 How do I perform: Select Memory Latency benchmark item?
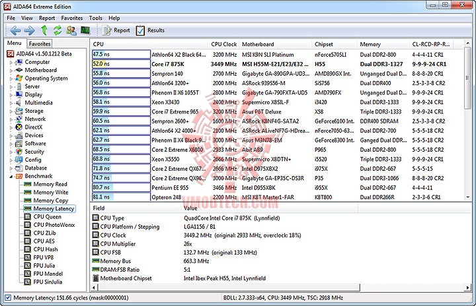[50, 209]
